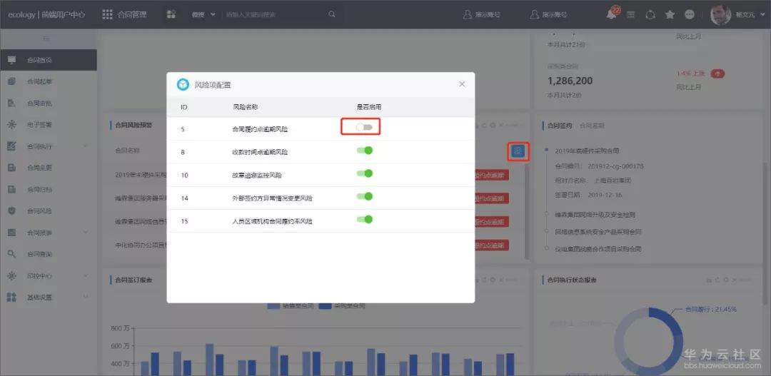Click the ID column header
This screenshot has width=771, height=376.
183,106
